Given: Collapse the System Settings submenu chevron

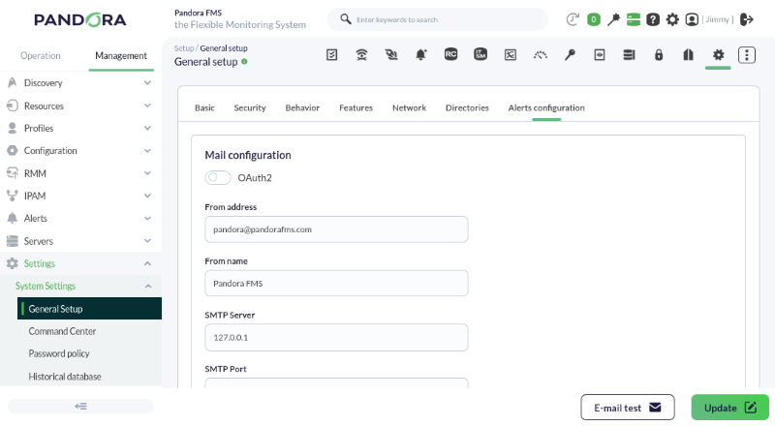Looking at the screenshot, I should tap(148, 287).
